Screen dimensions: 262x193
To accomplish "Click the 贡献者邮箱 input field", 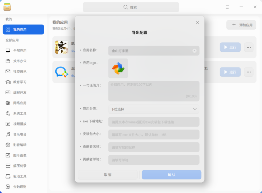I will pos(154,160).
